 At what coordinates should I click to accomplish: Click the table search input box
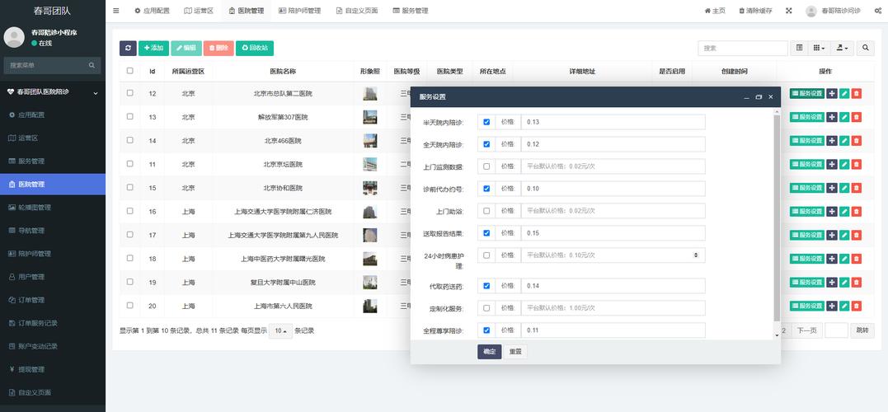[743, 48]
